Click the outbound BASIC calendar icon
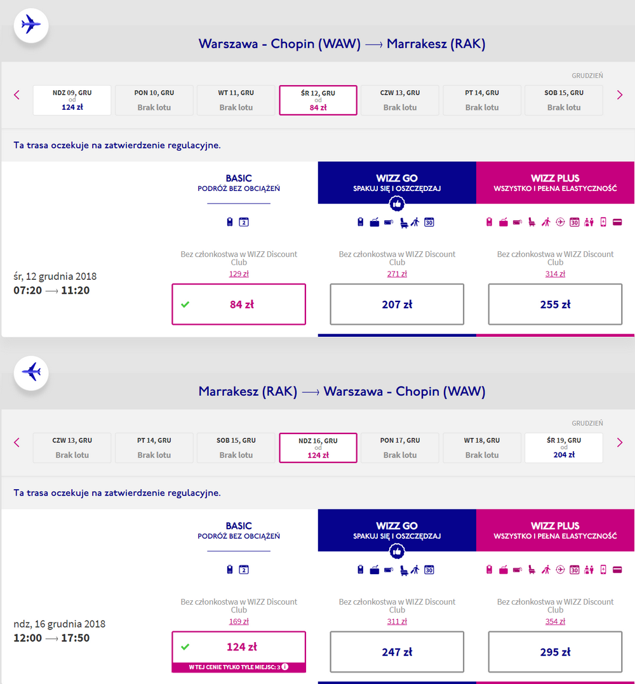 point(244,222)
